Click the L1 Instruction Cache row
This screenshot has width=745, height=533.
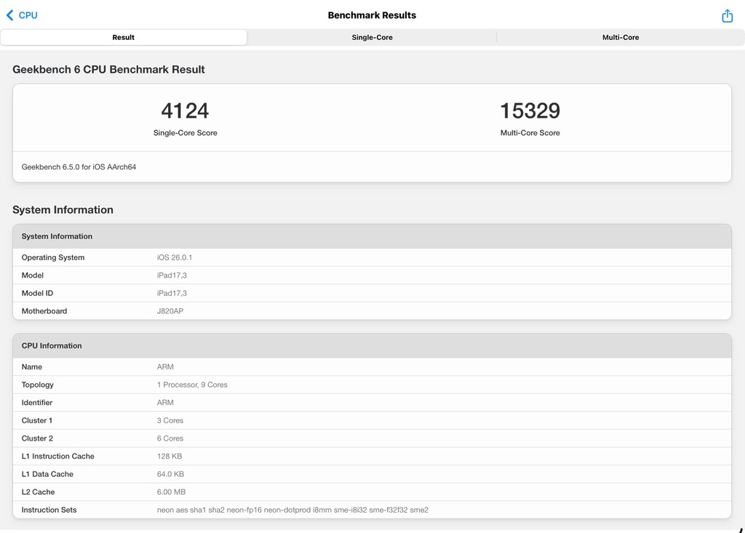pyautogui.click(x=372, y=456)
